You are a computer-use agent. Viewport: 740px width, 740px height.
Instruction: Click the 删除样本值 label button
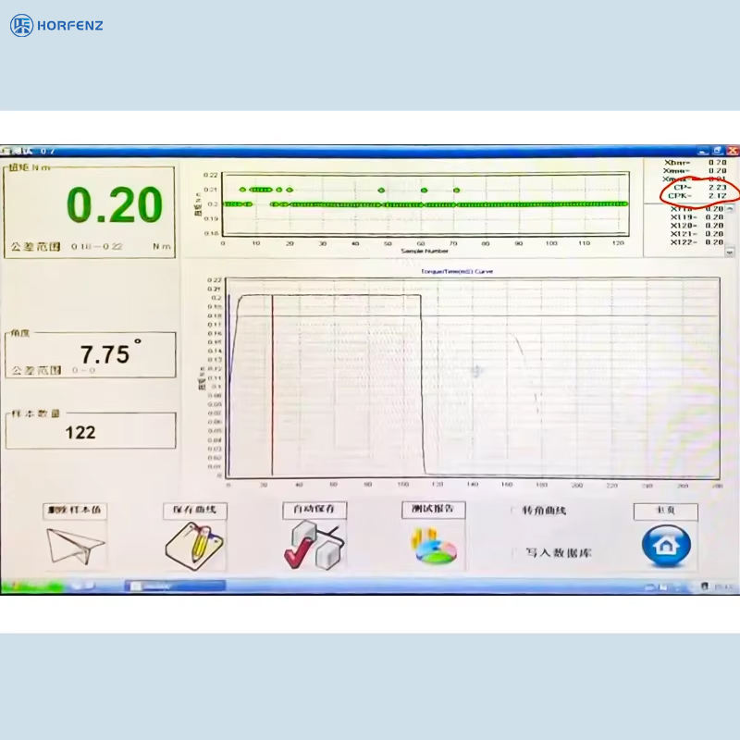point(75,511)
